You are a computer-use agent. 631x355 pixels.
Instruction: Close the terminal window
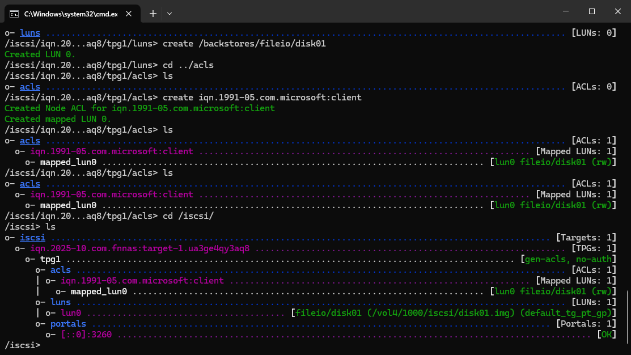pyautogui.click(x=618, y=11)
